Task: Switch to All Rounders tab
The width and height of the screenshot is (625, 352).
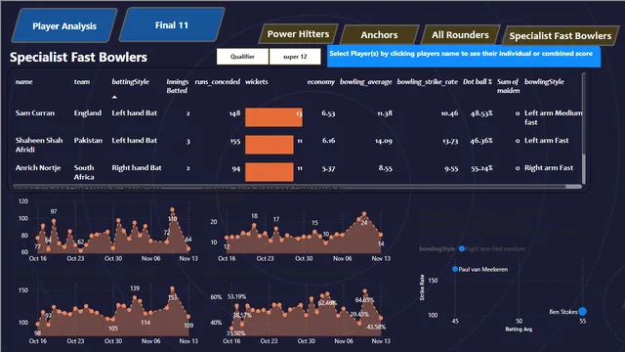Action: coord(460,35)
